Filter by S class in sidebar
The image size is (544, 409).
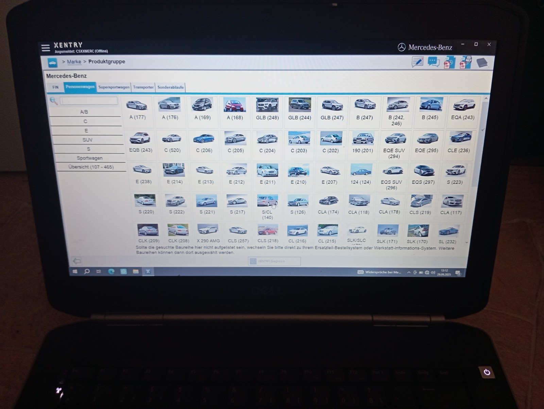click(x=88, y=149)
